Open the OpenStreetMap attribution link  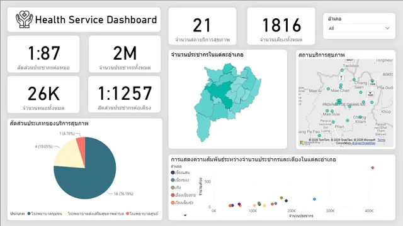[363, 143]
